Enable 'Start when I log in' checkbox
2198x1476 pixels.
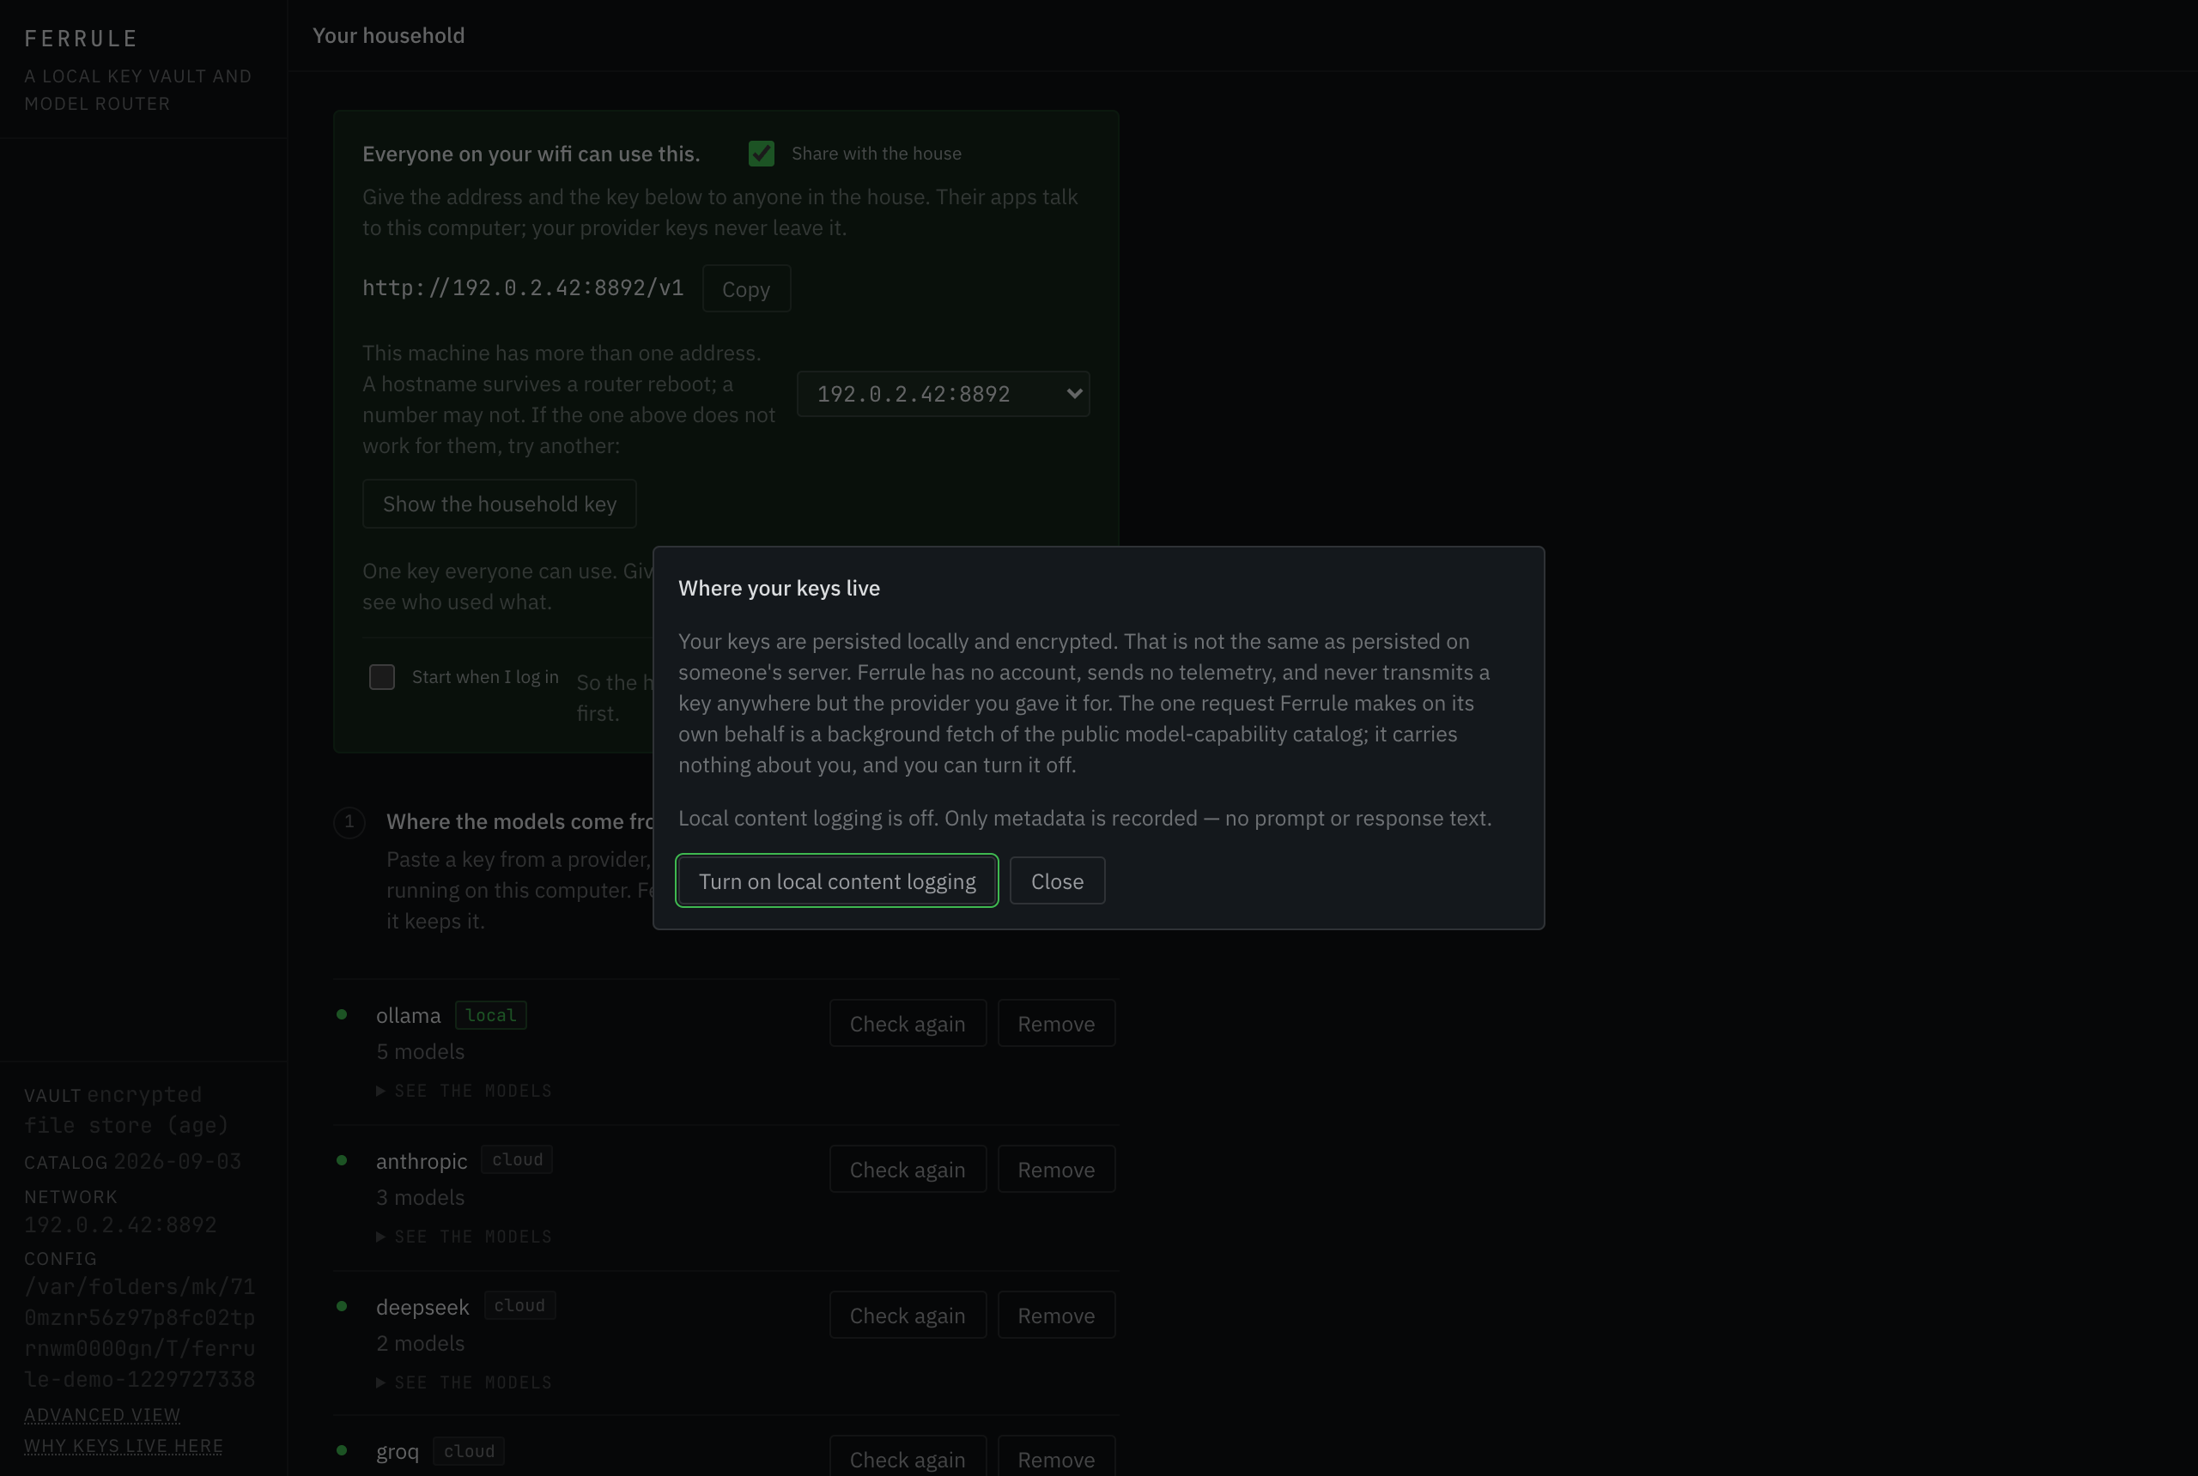(x=381, y=677)
